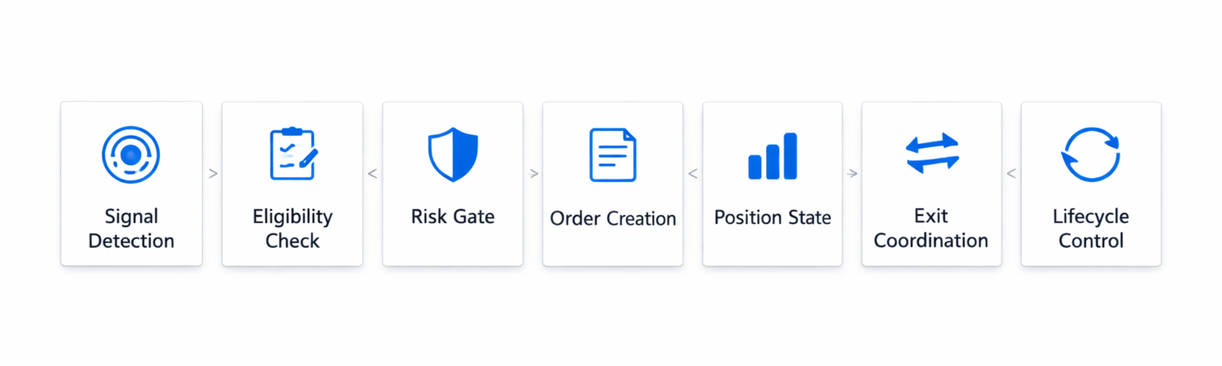Click the "Order Creation" label text
The image size is (1222, 366).
click(x=613, y=218)
